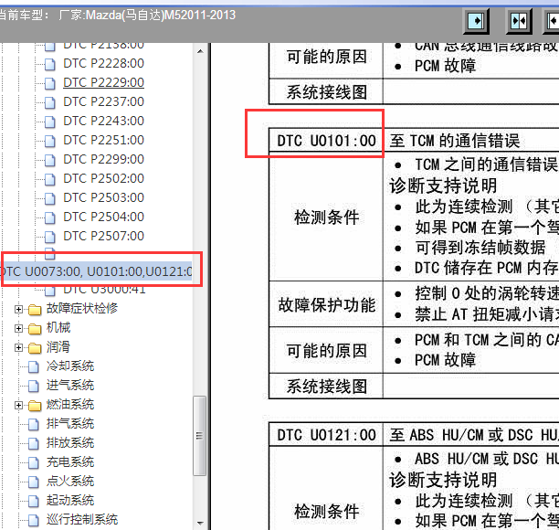Viewport: 559px width, 530px height.
Task: Select the highlighted DTC U0073:00, U0101:00 entry
Action: 96,271
